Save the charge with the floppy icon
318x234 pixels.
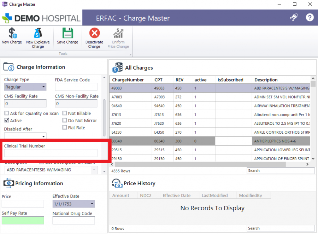pos(67,33)
